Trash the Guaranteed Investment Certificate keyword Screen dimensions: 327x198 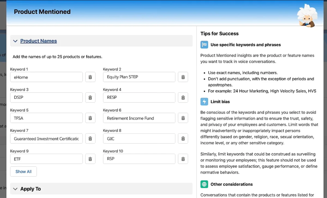point(90,138)
